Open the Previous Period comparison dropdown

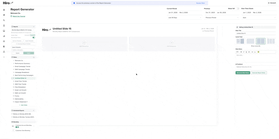tap(222, 18)
